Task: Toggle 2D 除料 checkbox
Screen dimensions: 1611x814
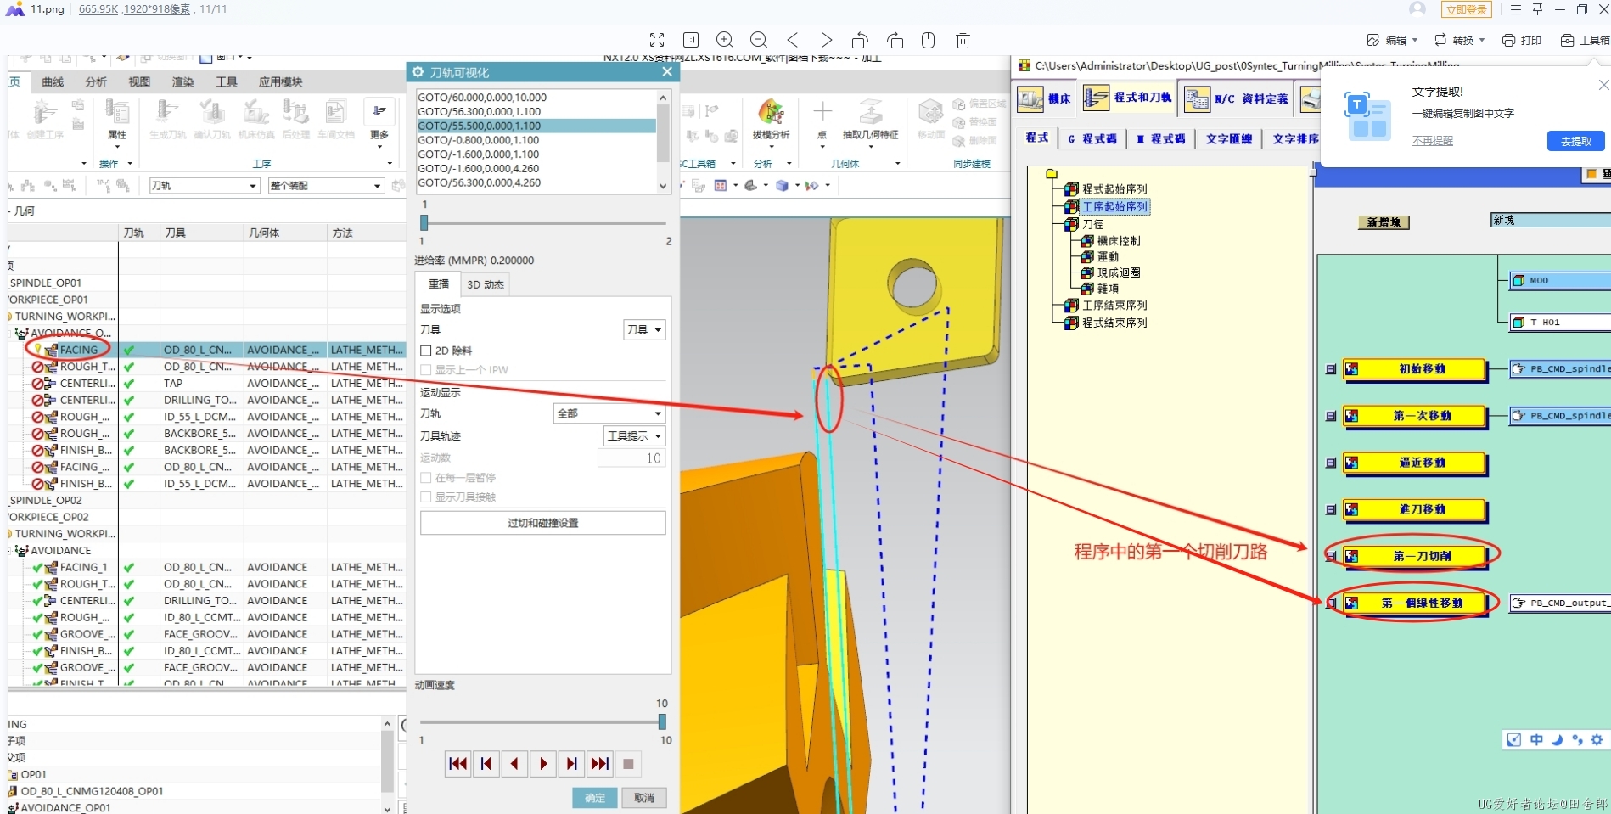Action: click(426, 351)
